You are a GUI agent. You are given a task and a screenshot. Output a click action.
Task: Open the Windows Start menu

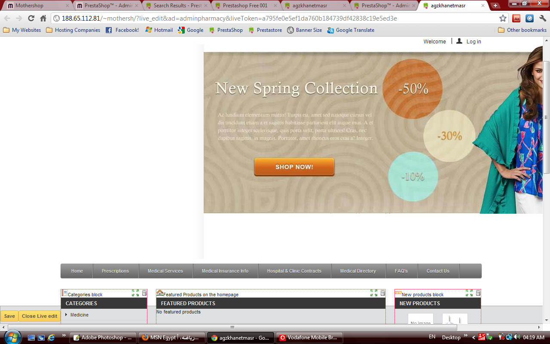(12, 337)
